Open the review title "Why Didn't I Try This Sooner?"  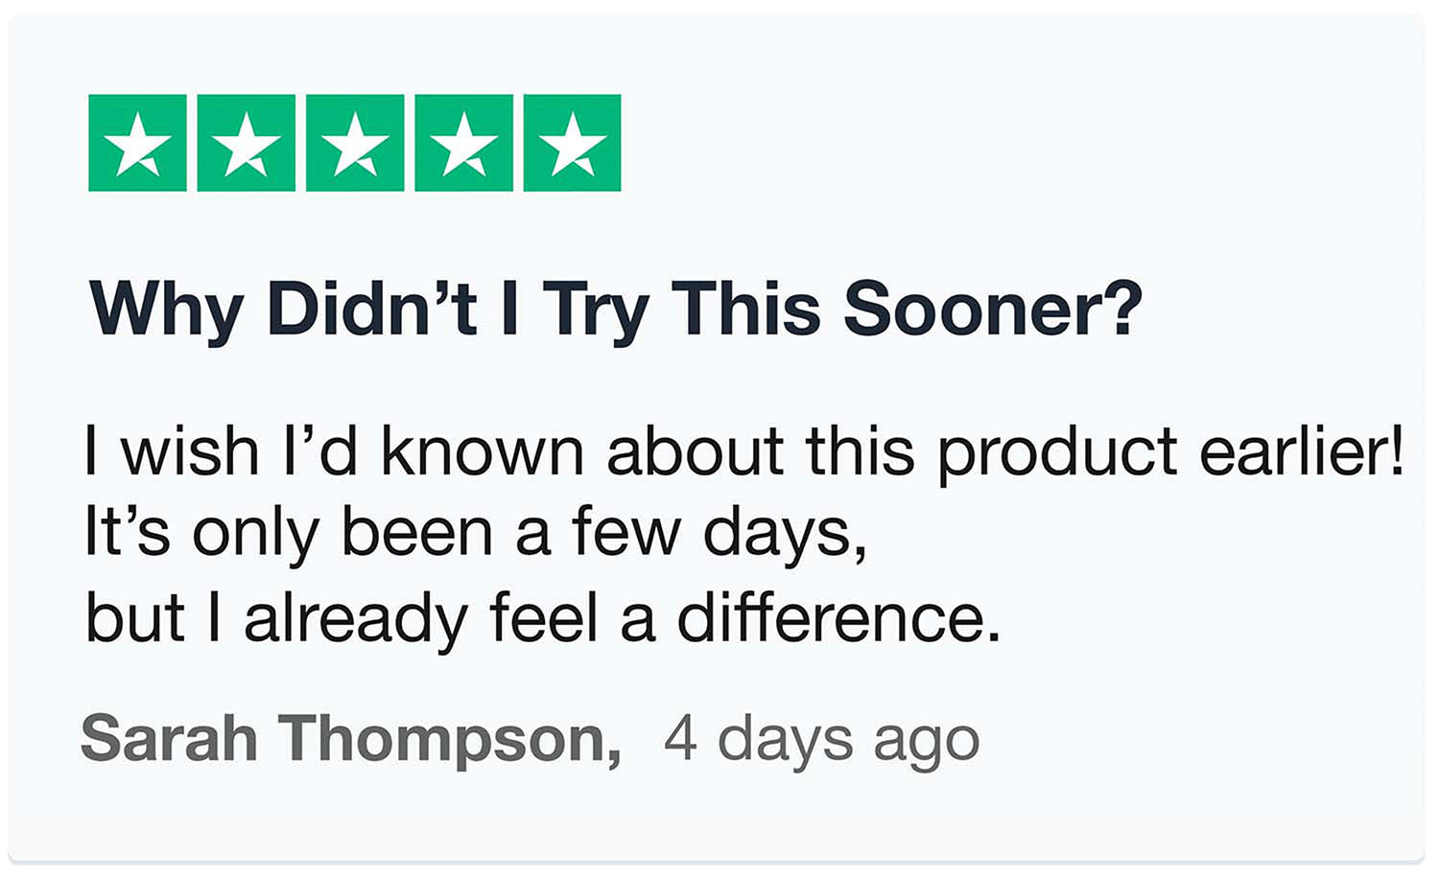tap(615, 310)
